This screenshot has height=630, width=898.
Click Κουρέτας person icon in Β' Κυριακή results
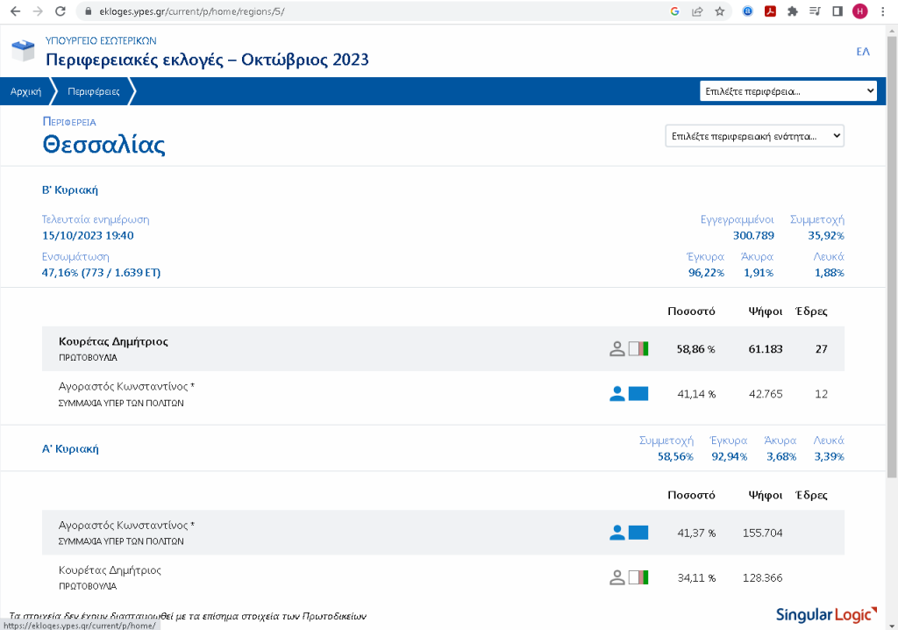pos(617,348)
